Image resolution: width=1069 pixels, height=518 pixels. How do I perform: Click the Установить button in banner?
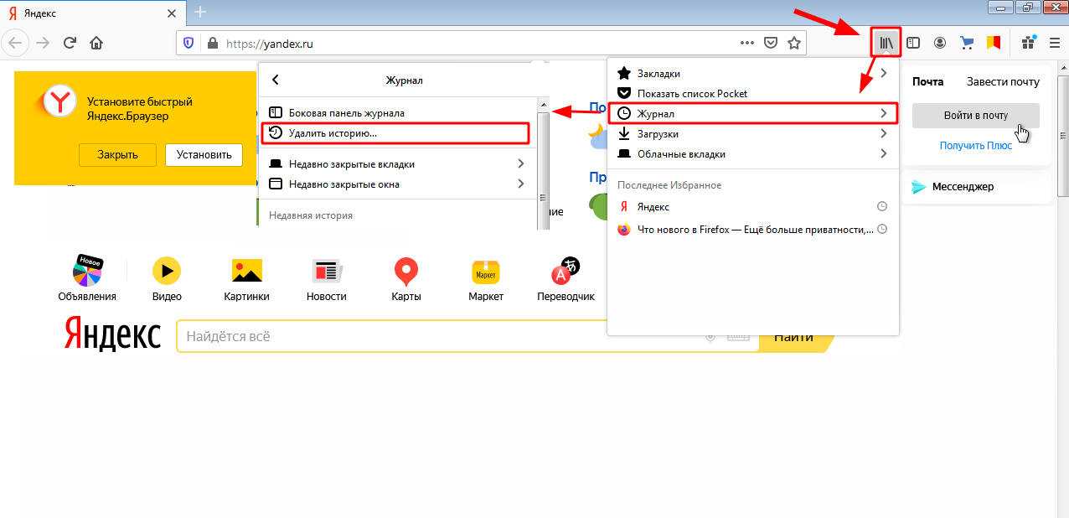204,154
